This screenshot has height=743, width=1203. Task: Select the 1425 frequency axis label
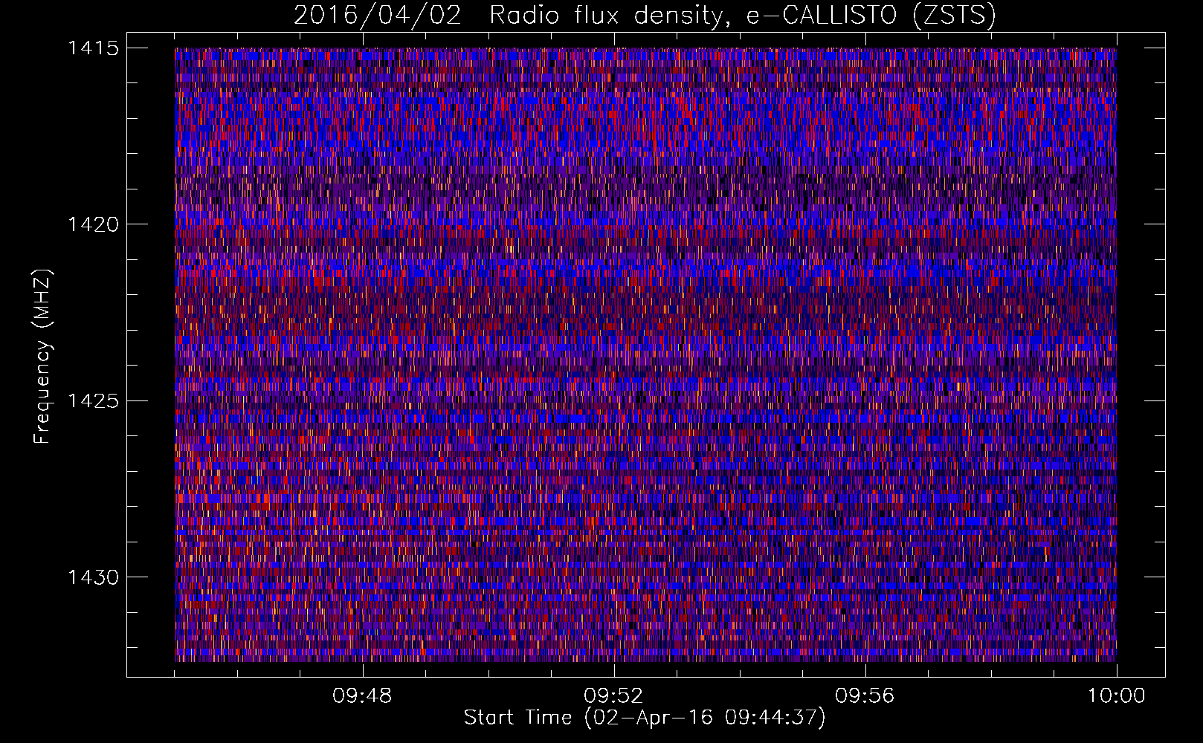pyautogui.click(x=93, y=401)
